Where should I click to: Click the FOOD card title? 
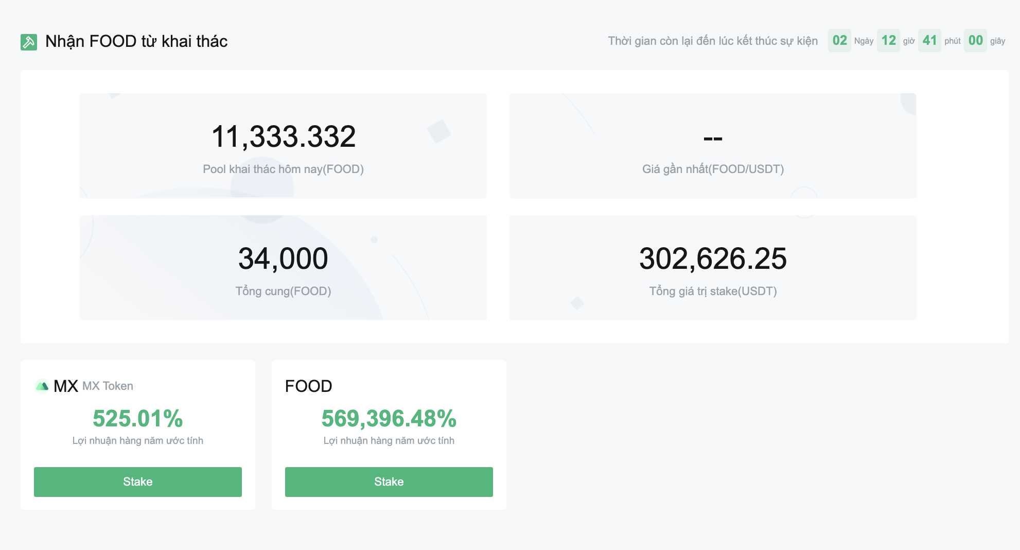(309, 386)
